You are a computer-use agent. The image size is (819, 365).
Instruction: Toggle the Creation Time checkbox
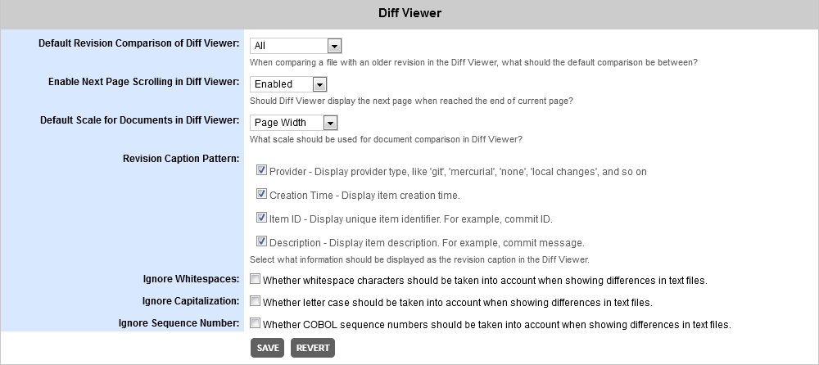tap(261, 195)
